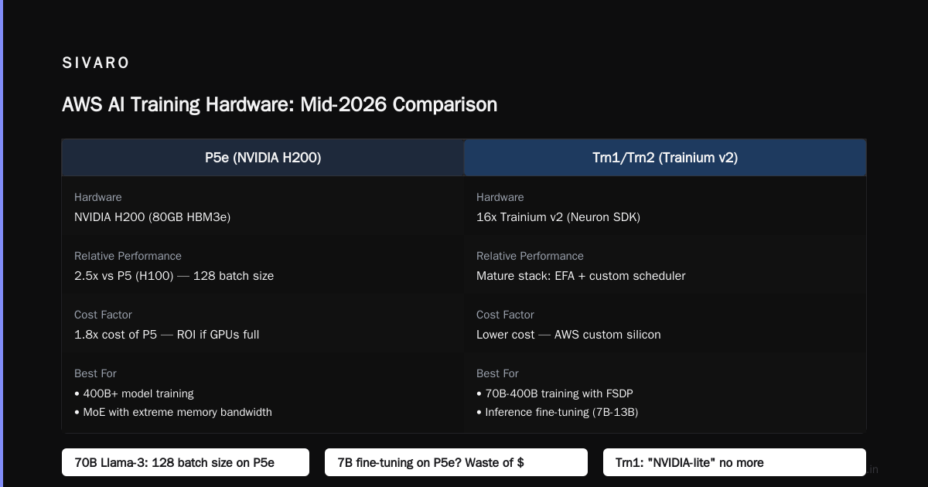Click the AWS AI Training Hardware title
The width and height of the screenshot is (928, 487).
point(279,104)
